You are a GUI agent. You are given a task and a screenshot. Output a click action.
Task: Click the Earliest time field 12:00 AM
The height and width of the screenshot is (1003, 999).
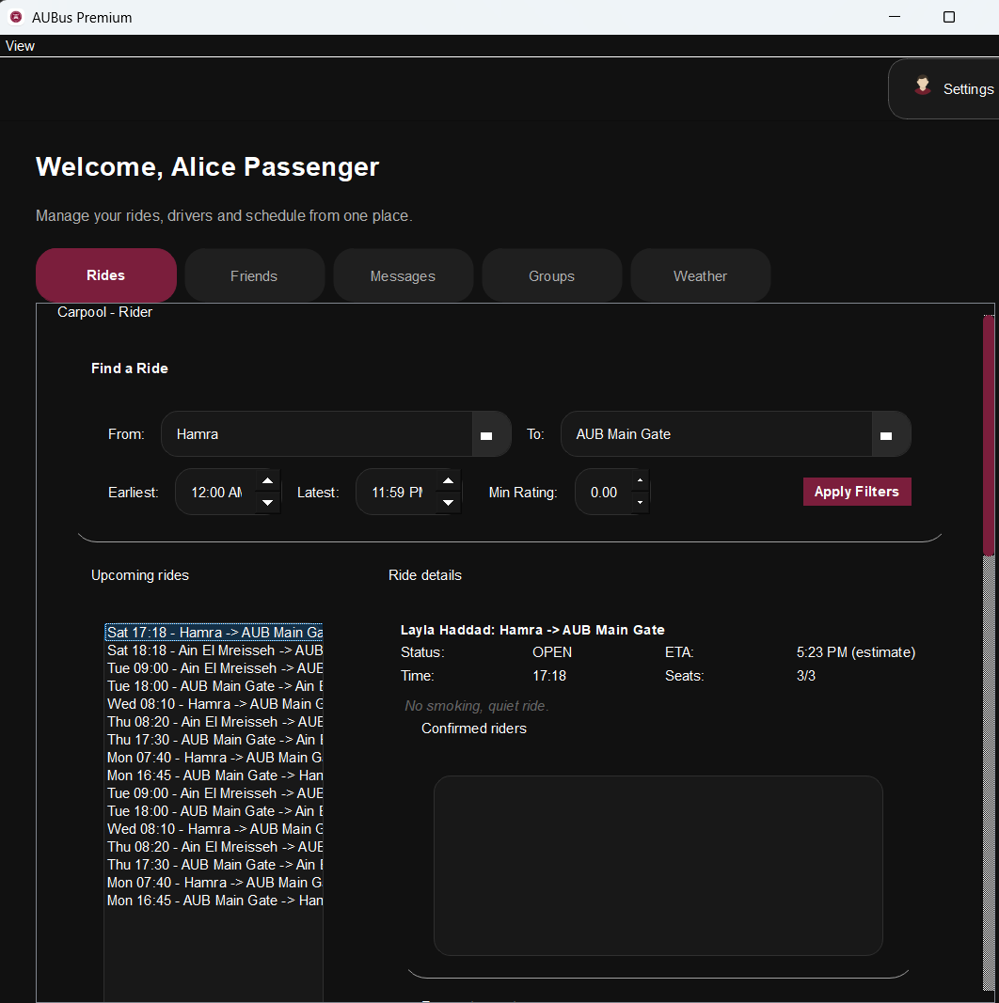(x=216, y=493)
